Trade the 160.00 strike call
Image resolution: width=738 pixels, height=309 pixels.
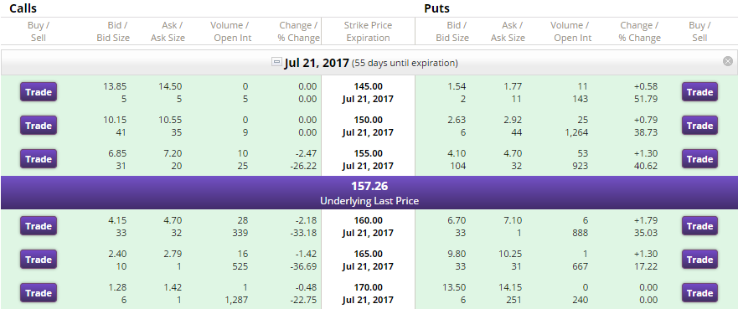point(39,226)
